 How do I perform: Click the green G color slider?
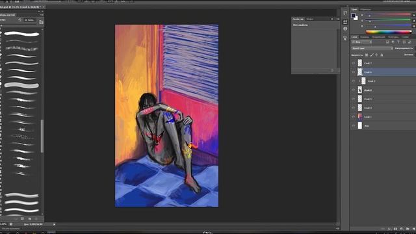tap(388, 20)
